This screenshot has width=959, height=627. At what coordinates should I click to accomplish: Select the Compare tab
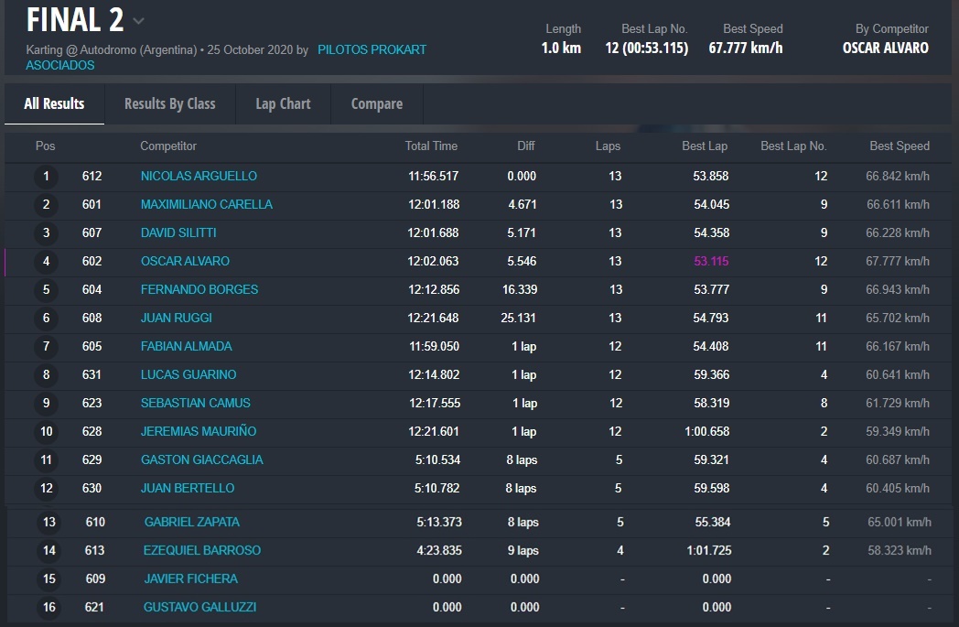pyautogui.click(x=376, y=103)
